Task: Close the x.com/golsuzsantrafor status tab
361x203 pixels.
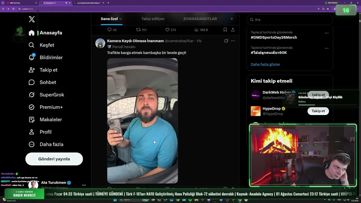Action: [x=103, y=3]
